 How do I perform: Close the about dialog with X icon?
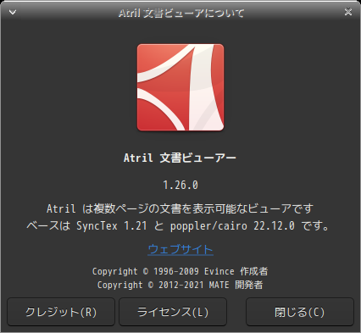(348, 12)
